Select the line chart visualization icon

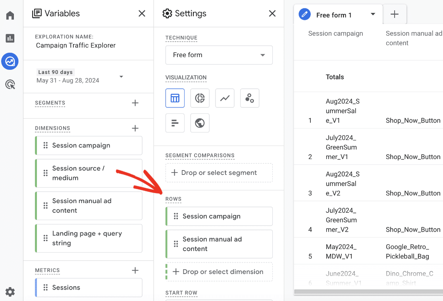click(225, 98)
